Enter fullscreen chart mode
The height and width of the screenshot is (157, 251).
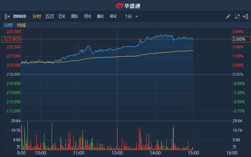(237, 16)
